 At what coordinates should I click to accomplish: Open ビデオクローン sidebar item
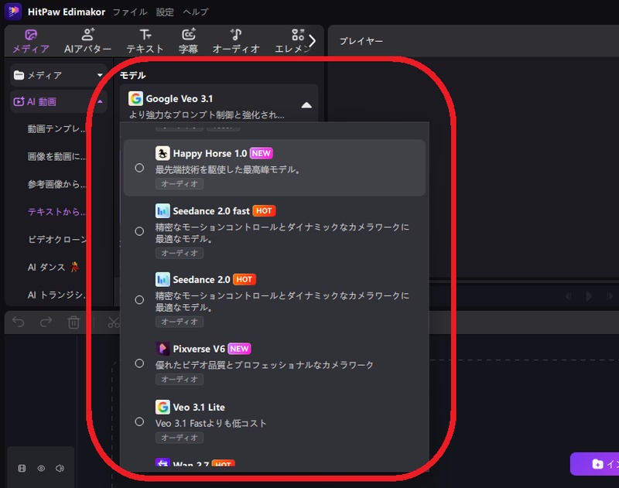pyautogui.click(x=56, y=240)
